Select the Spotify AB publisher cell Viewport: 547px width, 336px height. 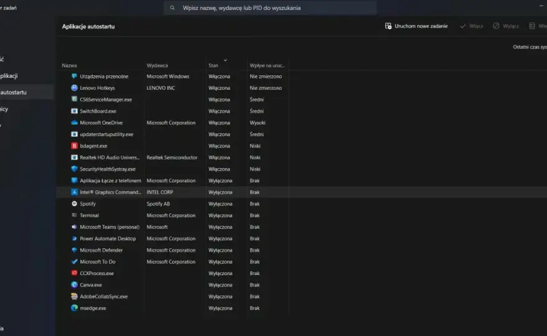point(158,203)
